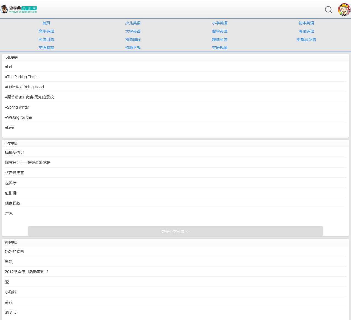The image size is (351, 320).
Task: Click the 观察日记——蚂蚁最爱吃啥 link
Action: pyautogui.click(x=28, y=163)
